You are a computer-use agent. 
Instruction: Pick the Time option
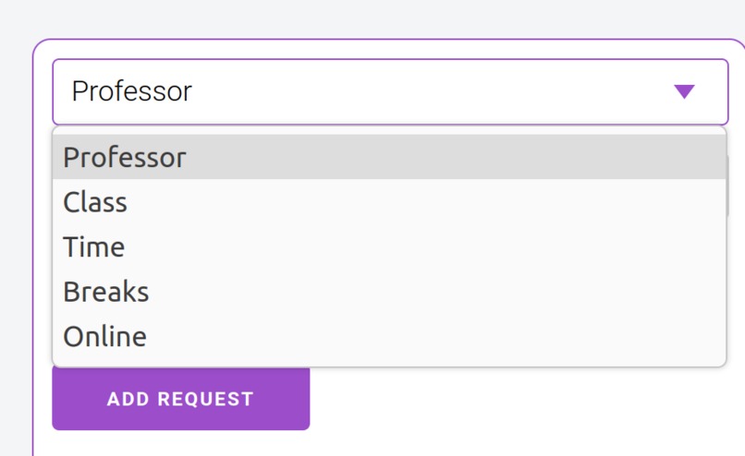(390, 246)
